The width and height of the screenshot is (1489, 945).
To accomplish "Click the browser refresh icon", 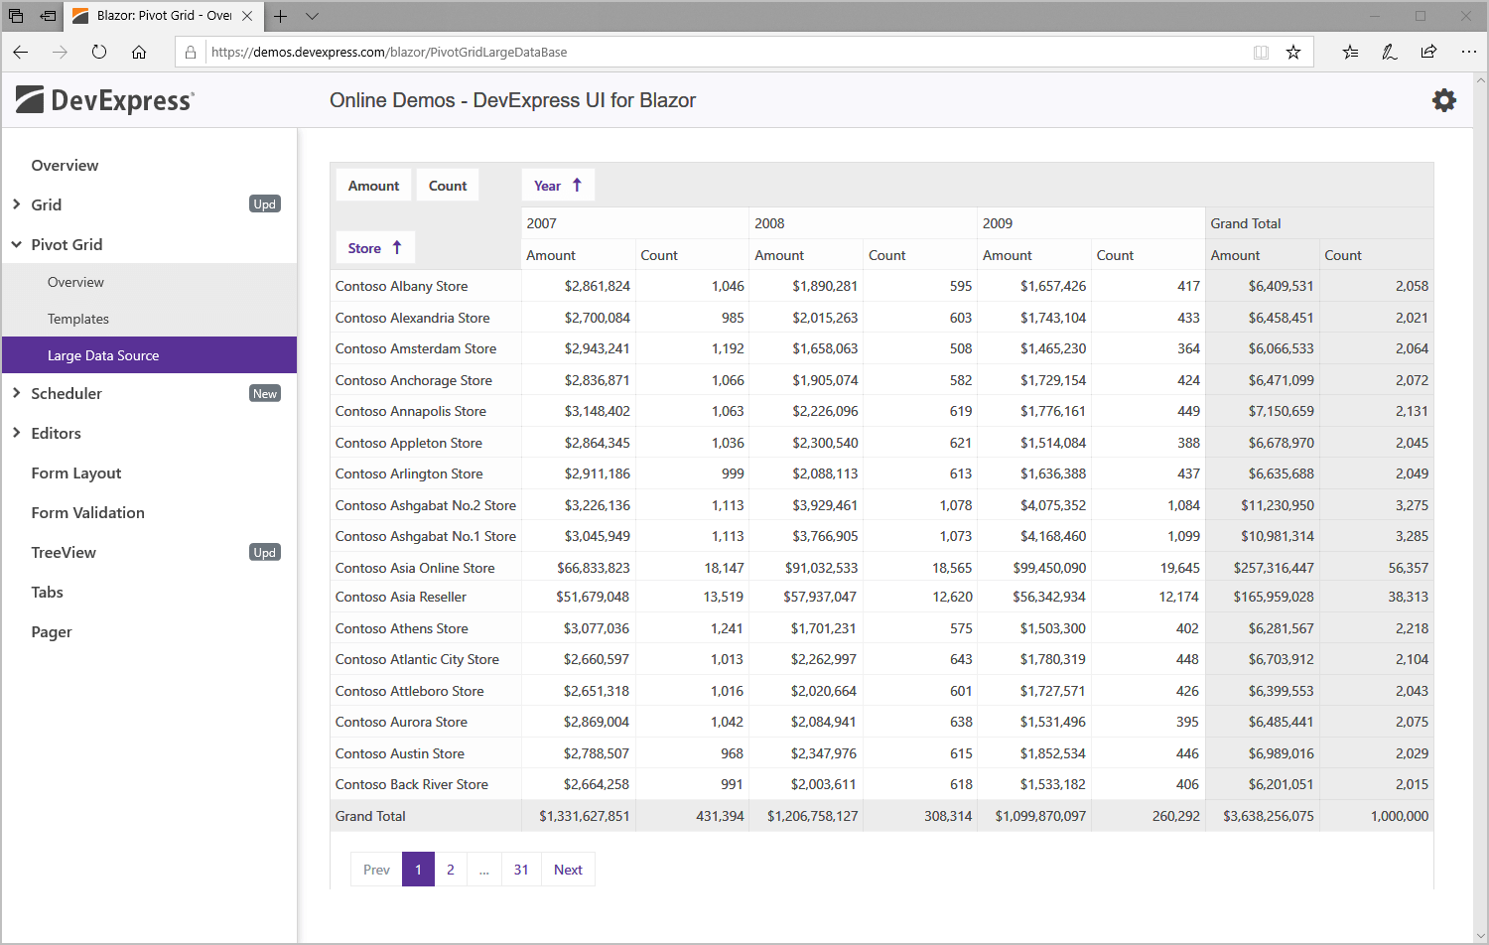I will [x=99, y=53].
